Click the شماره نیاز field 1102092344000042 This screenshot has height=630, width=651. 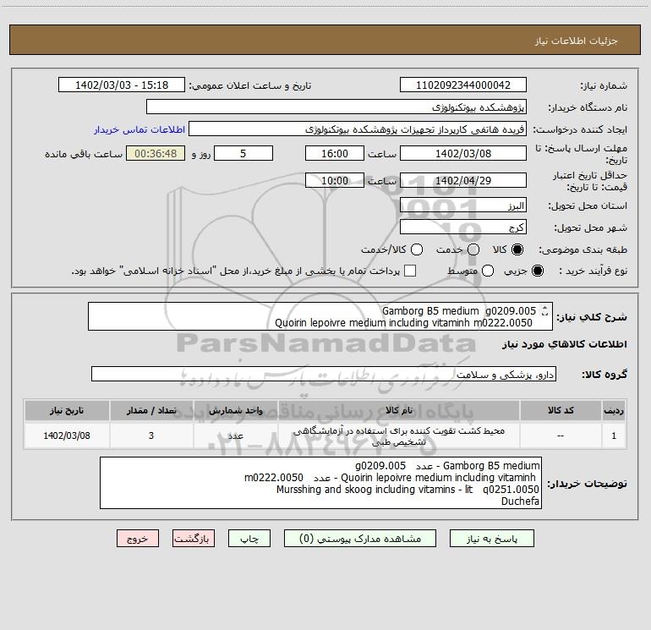click(x=463, y=85)
